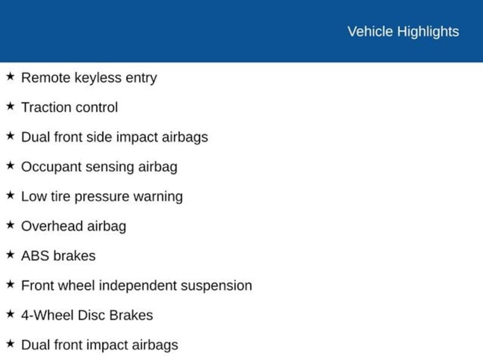483x362 pixels.
Task: Select the star bullet next to Traction control
Action: [10, 106]
